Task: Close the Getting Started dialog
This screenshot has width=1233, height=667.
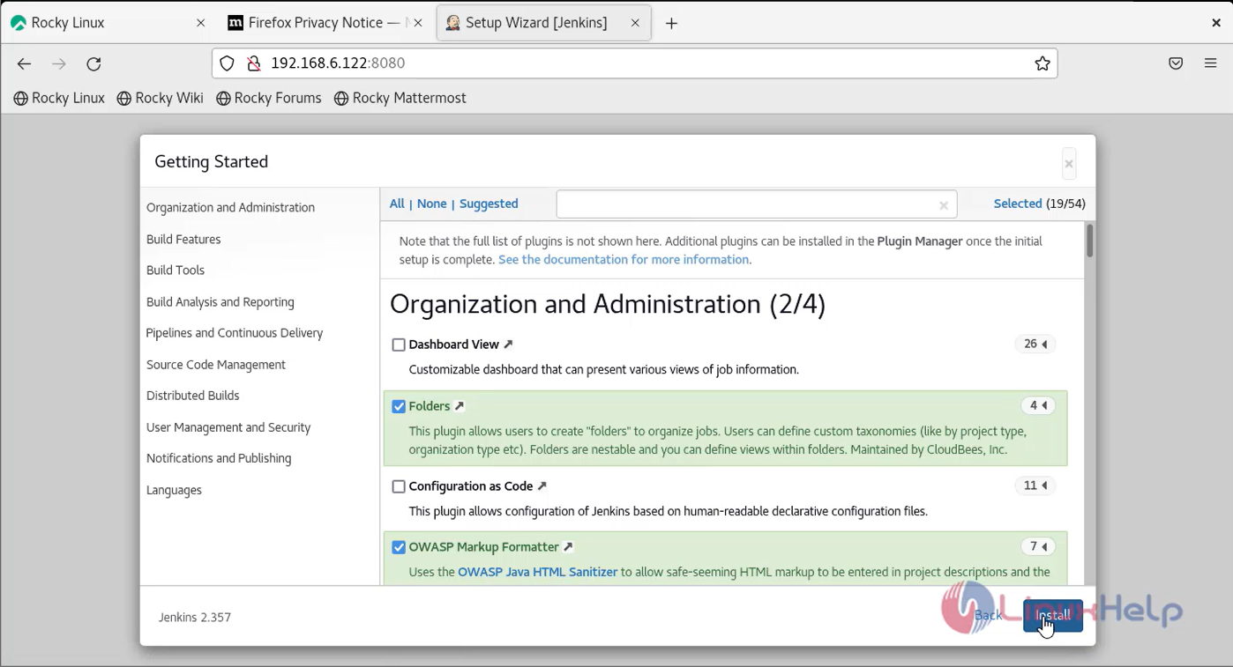Action: point(1069,164)
